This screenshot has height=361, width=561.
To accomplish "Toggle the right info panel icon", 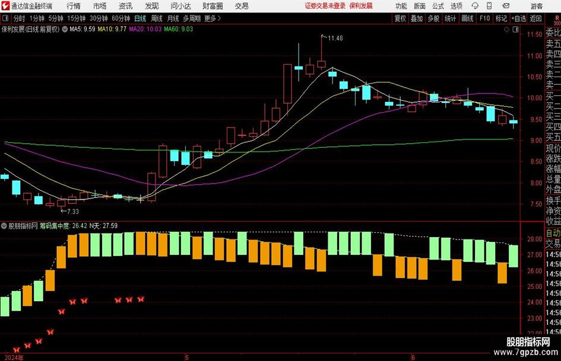I will (515, 30).
